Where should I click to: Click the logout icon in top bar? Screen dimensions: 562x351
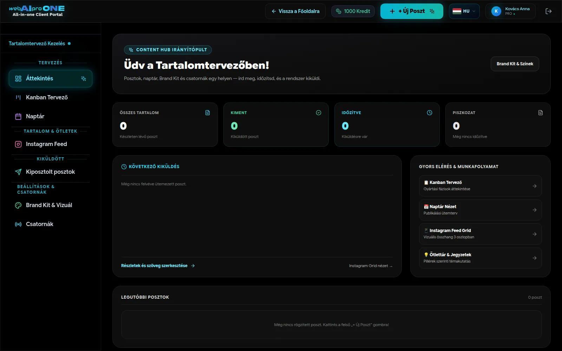[x=548, y=11]
